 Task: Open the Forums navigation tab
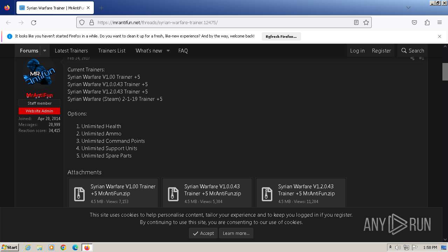(29, 51)
